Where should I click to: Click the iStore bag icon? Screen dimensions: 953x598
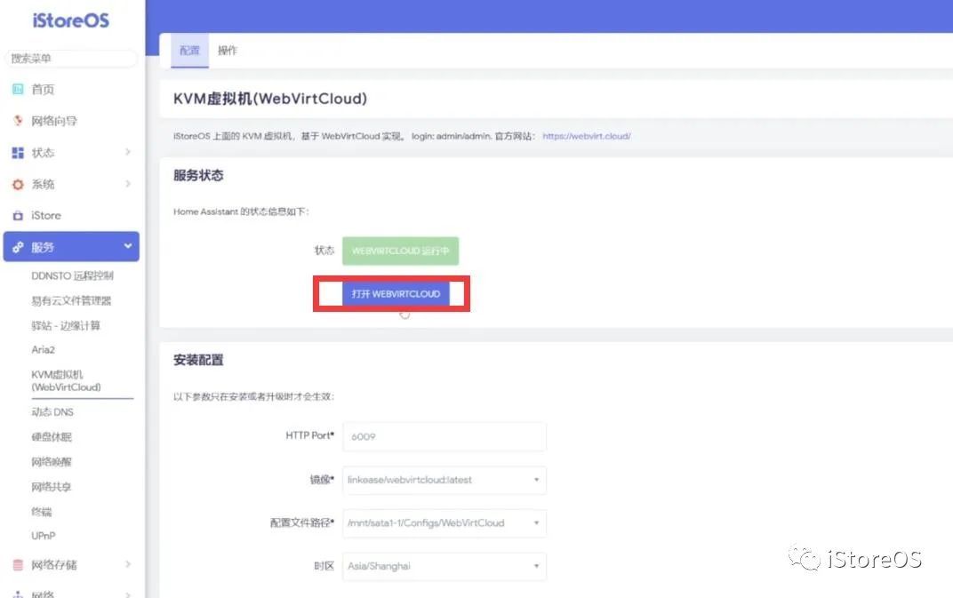coord(18,216)
